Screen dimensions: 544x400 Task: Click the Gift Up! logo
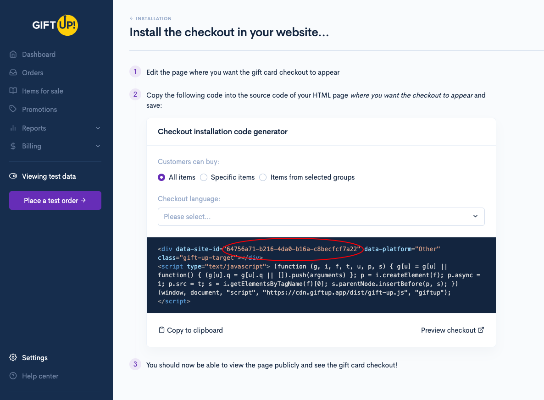coord(55,25)
